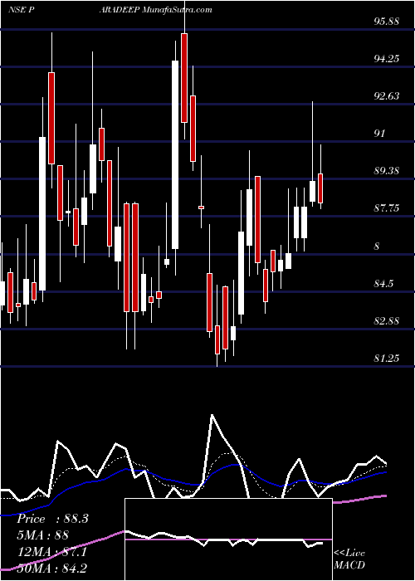Click the 87.75 price axis label
The width and height of the screenshot is (415, 581).
pyautogui.click(x=387, y=208)
